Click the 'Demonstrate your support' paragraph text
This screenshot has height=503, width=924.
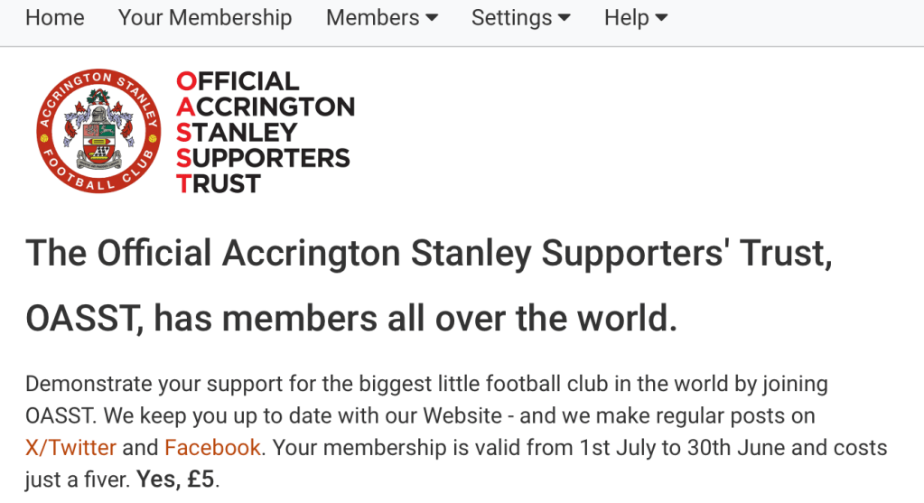pyautogui.click(x=426, y=384)
